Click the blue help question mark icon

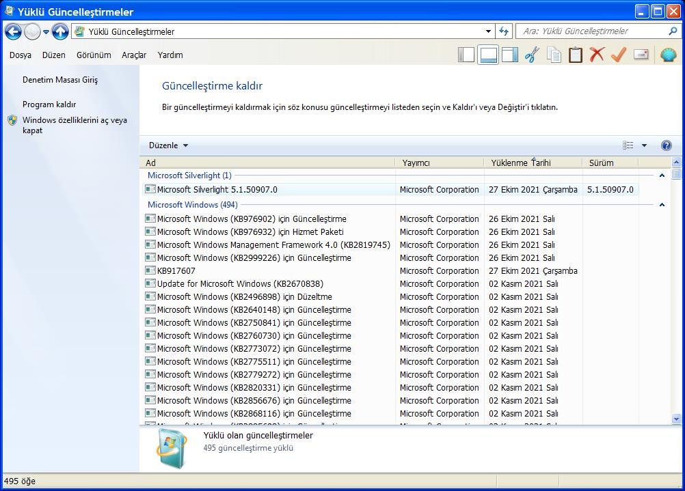coord(667,145)
